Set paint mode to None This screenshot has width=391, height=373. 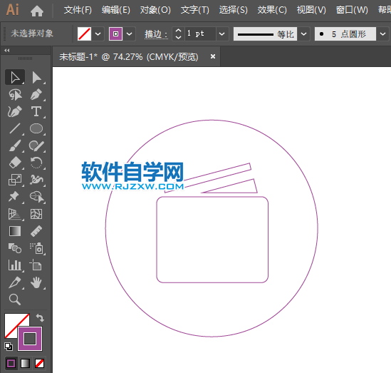[39, 363]
